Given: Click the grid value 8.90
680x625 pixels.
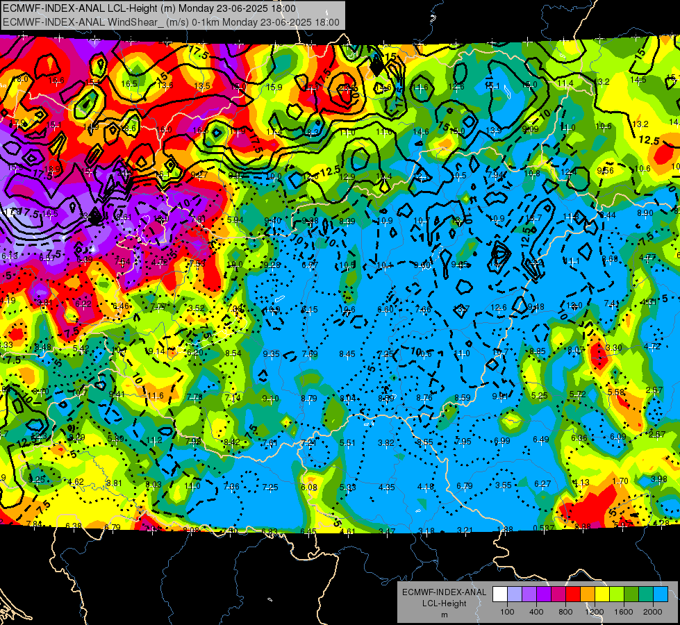Looking at the screenshot, I should (645, 212).
